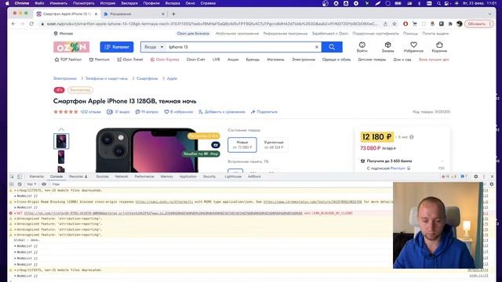Image resolution: width=502 pixels, height=282 pixels.
Task: Open the DevTools three-dot menu
Action: pyautogui.click(x=484, y=176)
